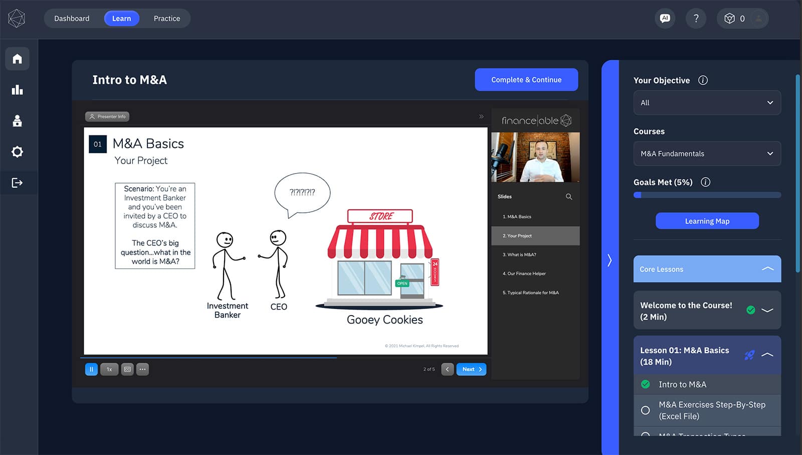The width and height of the screenshot is (802, 455).
Task: Select the Home icon in the sidebar
Action: 17,59
